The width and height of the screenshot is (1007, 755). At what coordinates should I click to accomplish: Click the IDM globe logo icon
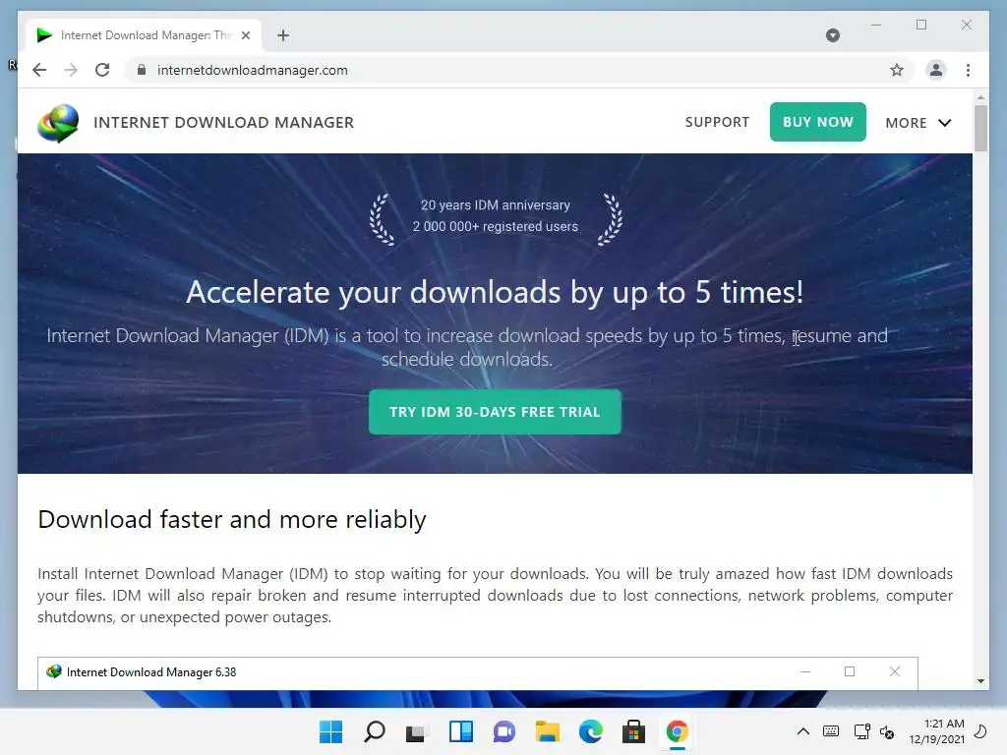[58, 123]
